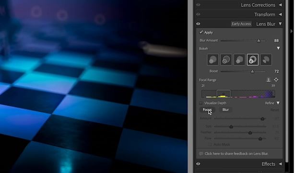Toggle Transform panel visibility eye
307x173 pixels.
point(198,14)
